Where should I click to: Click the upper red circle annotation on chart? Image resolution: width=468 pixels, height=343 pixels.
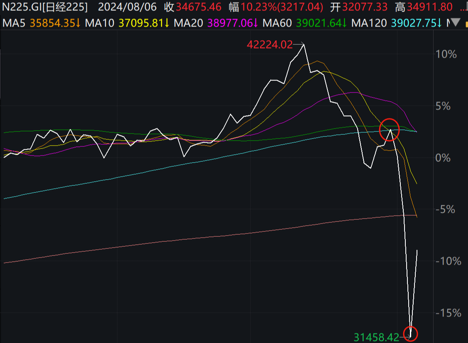coord(389,129)
